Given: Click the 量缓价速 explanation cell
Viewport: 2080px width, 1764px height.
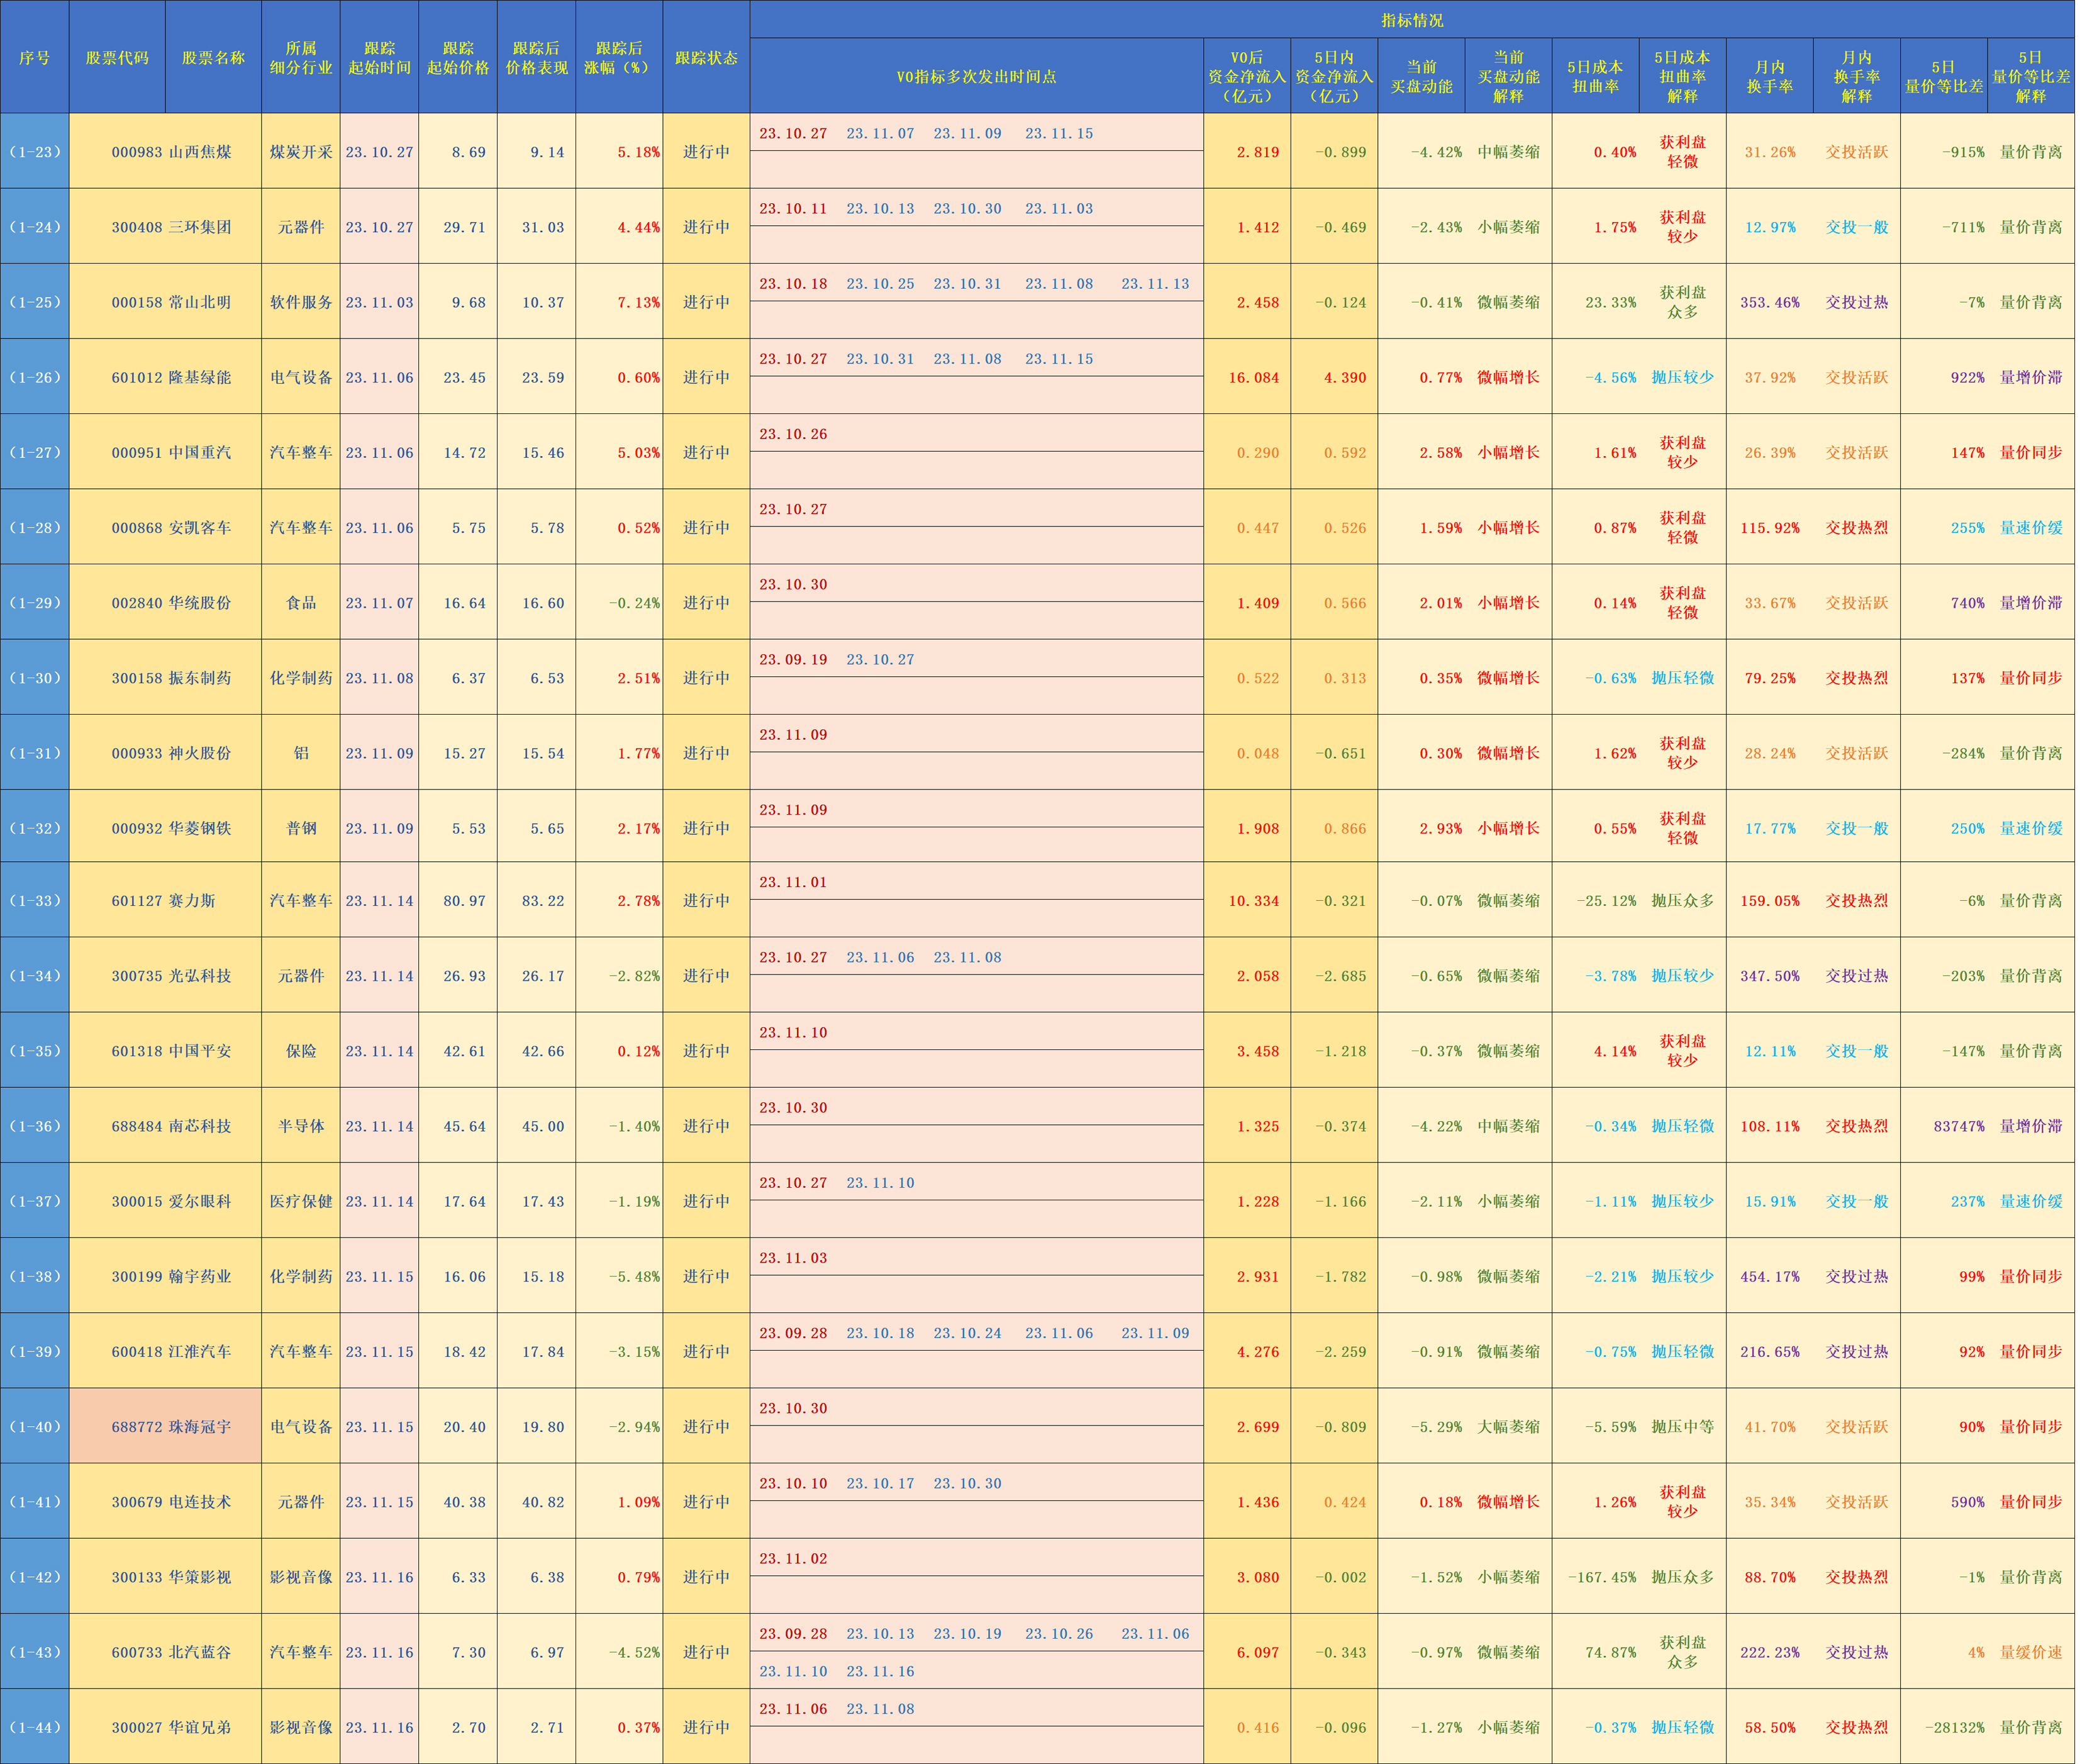Looking at the screenshot, I should [x=2031, y=1651].
